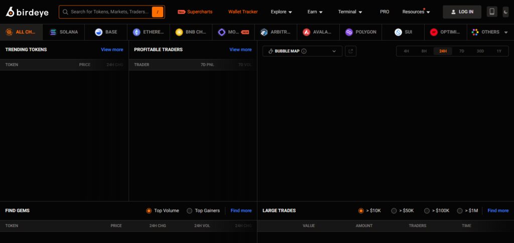Open the Bubble Map view dropdown
514x243 pixels.
pyautogui.click(x=302, y=51)
